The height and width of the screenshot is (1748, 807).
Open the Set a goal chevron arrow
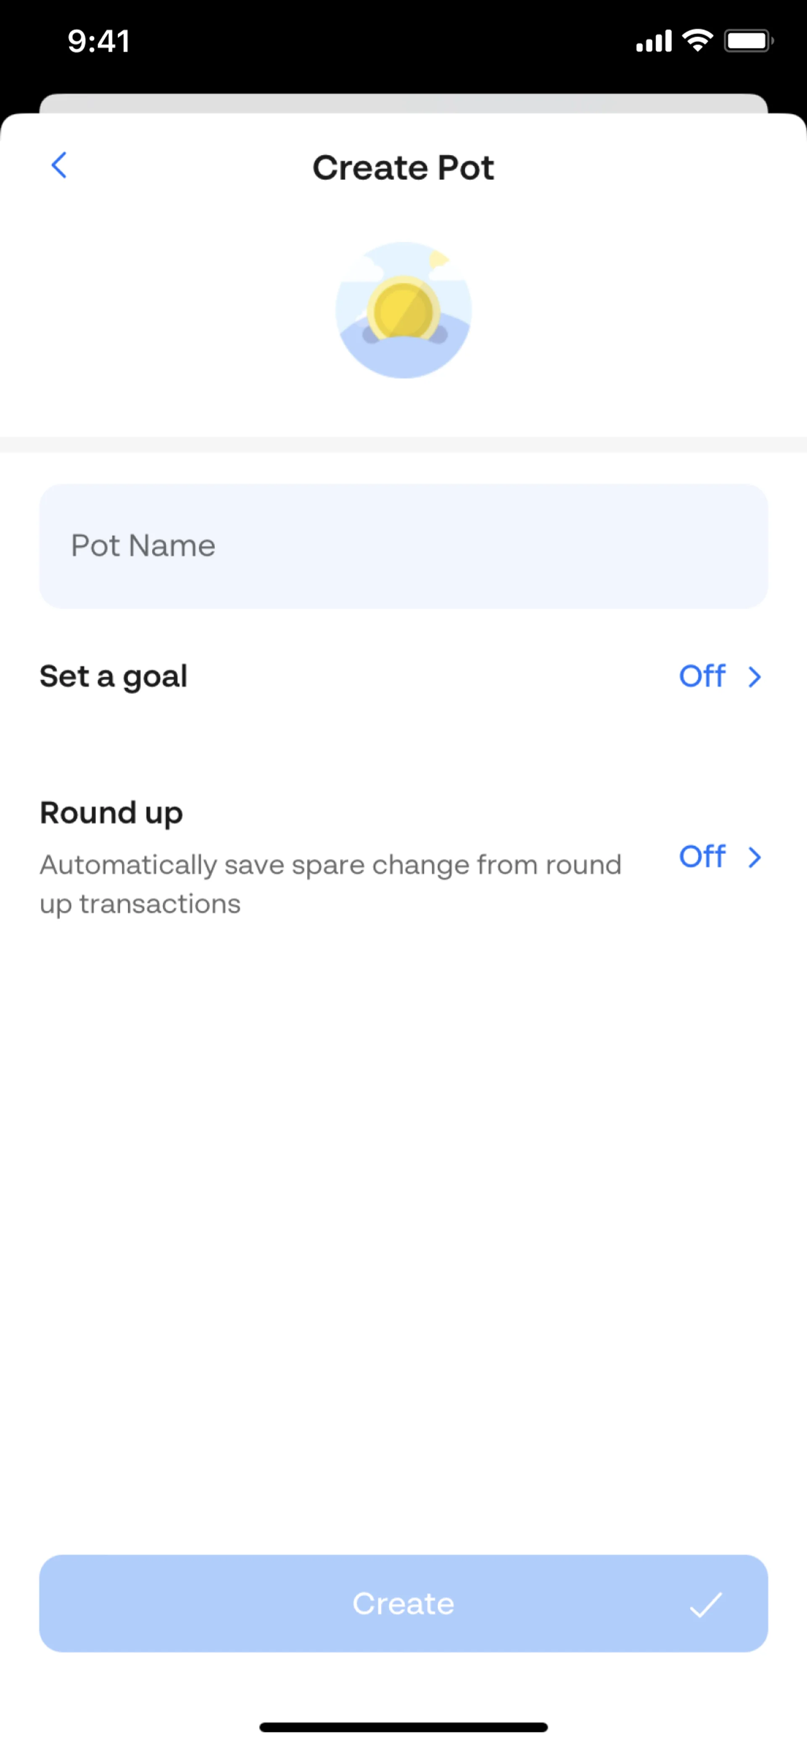pyautogui.click(x=754, y=677)
